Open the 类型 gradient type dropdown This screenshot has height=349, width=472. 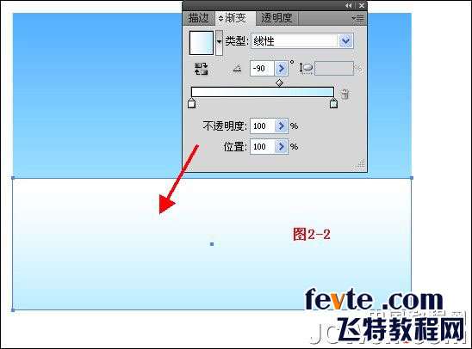pos(345,41)
